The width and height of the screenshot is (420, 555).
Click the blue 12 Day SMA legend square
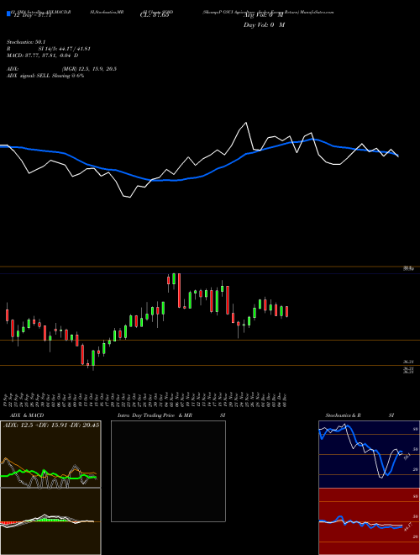[8, 13]
